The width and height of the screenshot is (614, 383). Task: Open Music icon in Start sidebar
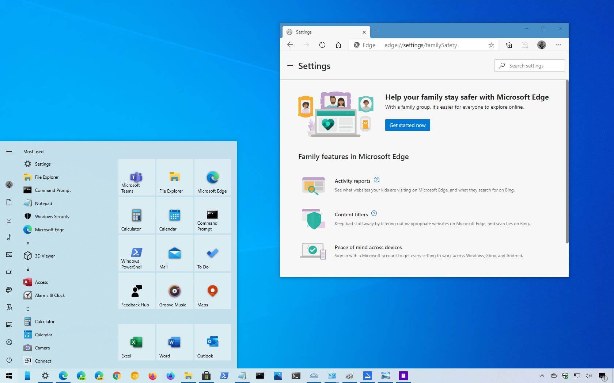(9, 237)
